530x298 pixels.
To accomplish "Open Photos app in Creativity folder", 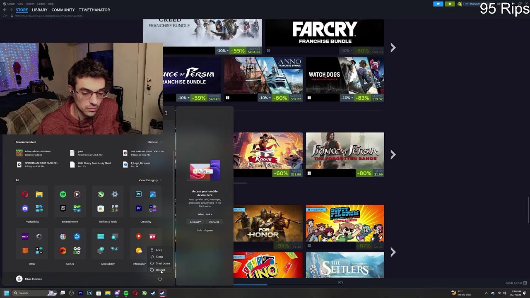I will pos(153,195).
